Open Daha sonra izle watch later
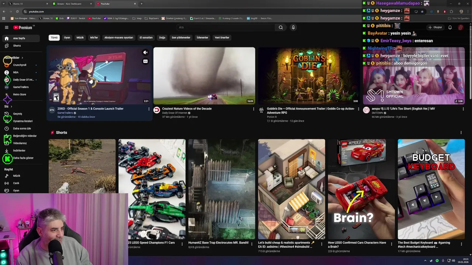472x265 pixels. [21, 128]
